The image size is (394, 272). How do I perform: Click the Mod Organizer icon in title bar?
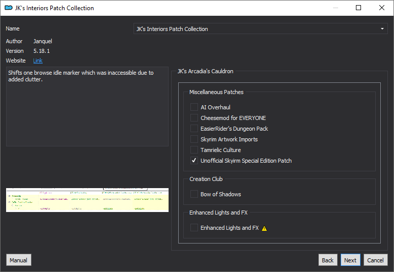9,8
